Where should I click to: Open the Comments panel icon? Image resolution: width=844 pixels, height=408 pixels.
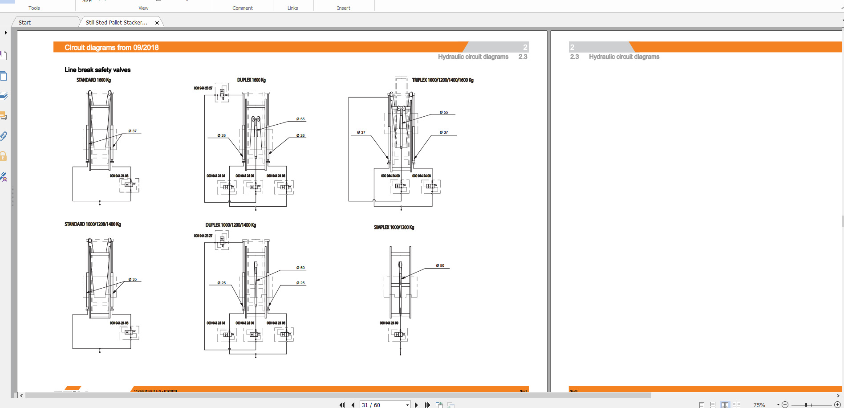pos(4,116)
